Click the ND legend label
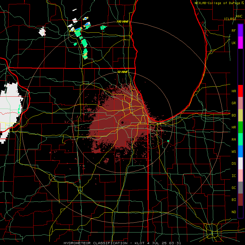The height and width of the screenshot is (245, 245). 234,212
